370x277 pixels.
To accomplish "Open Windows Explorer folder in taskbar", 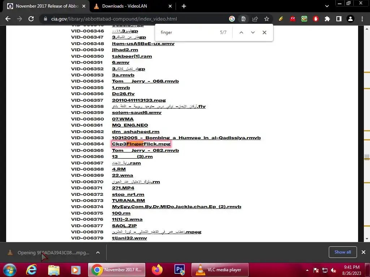I will click(x=54, y=270).
